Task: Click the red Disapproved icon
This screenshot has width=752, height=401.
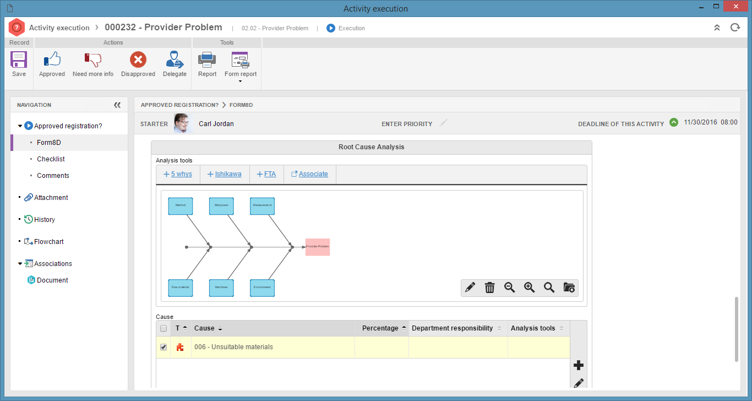Action: pos(138,59)
